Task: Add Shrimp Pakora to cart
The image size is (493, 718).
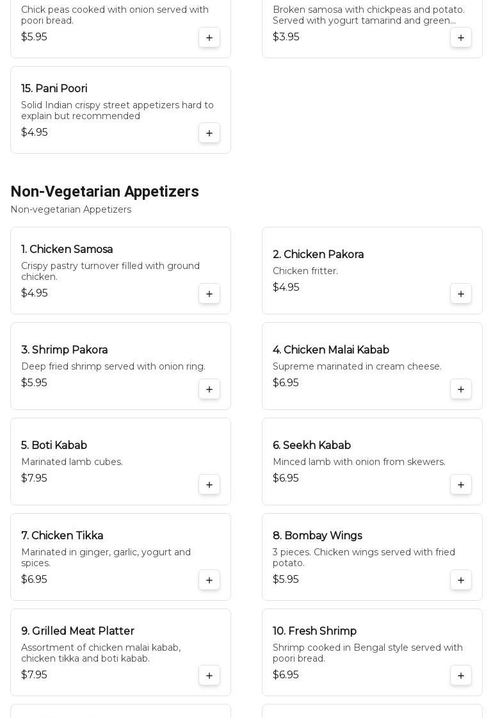Action: (x=209, y=389)
